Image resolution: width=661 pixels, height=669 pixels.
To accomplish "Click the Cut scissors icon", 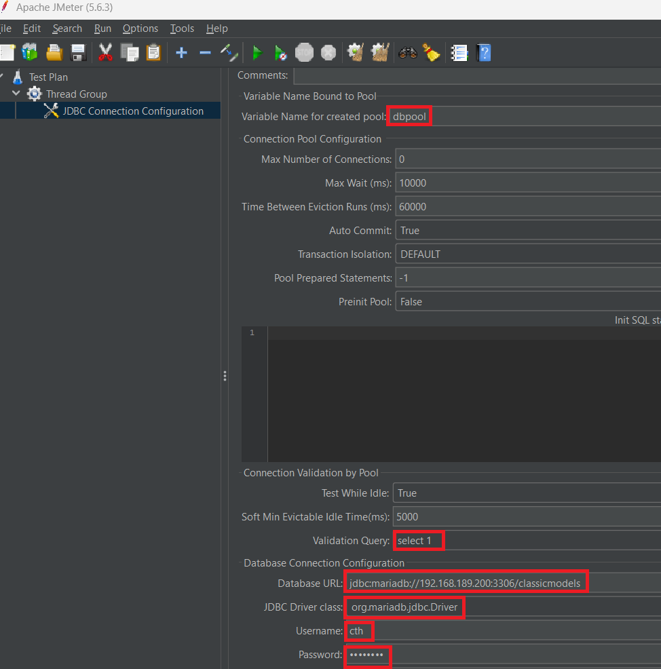I will (x=105, y=53).
